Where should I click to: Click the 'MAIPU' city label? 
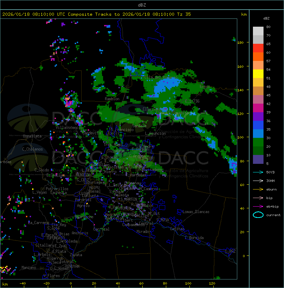click(94, 187)
